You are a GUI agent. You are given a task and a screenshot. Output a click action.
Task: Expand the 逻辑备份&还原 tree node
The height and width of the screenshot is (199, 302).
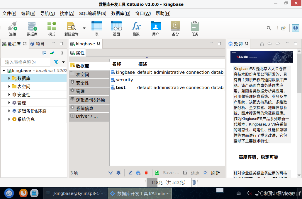(9, 111)
